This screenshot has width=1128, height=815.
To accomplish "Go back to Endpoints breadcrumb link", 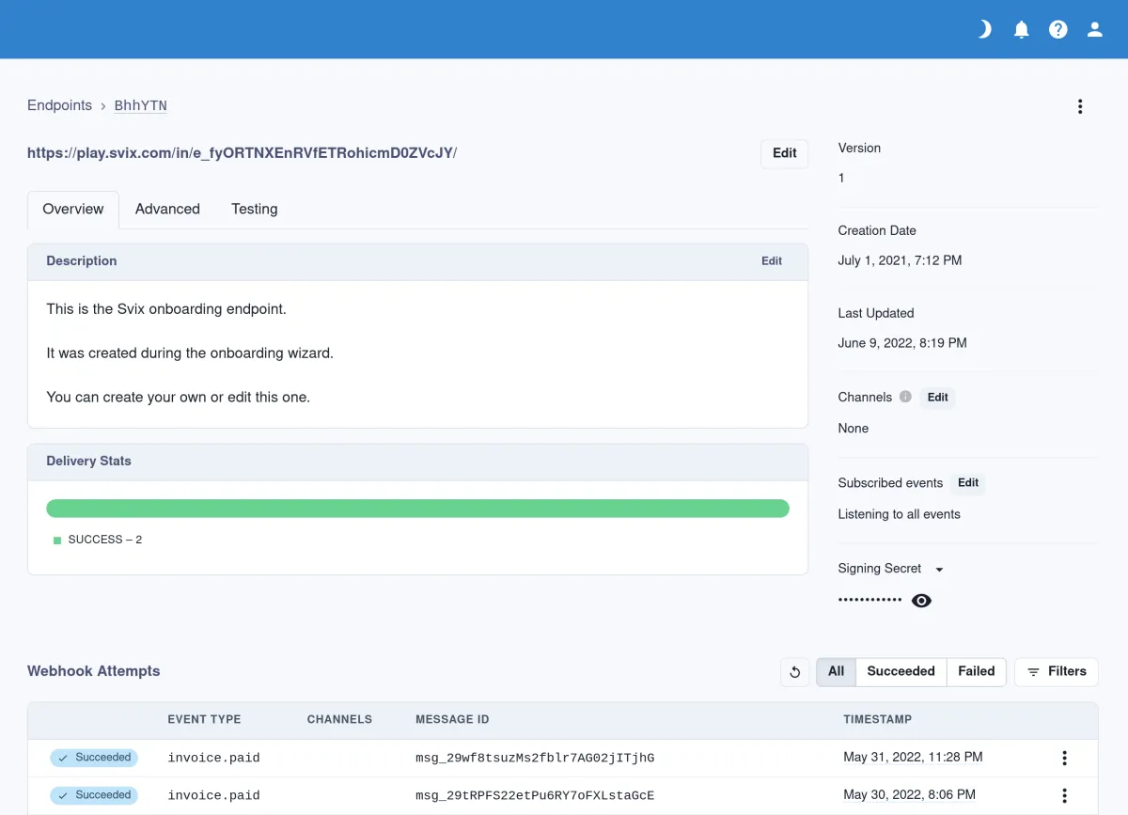I will pos(59,105).
